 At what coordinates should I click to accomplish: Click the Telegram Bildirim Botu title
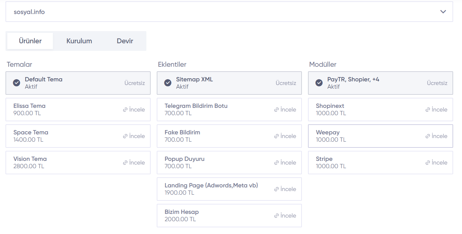click(x=196, y=106)
